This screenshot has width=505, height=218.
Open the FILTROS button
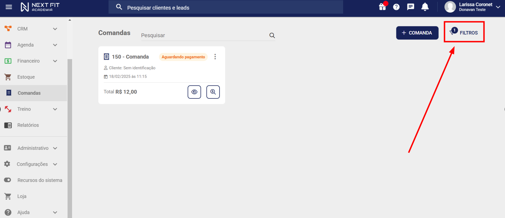(x=464, y=32)
